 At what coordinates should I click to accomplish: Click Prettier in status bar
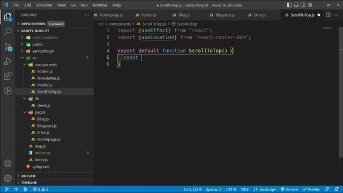(311, 189)
